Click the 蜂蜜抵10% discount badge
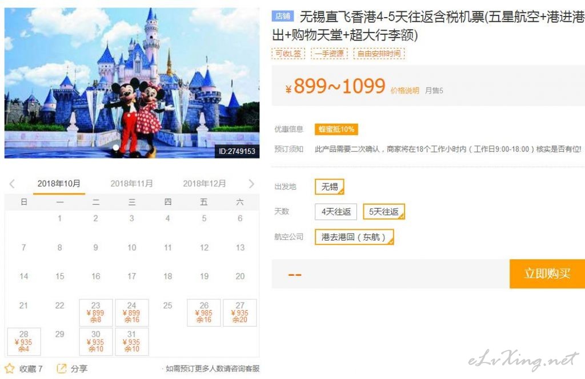 [336, 129]
